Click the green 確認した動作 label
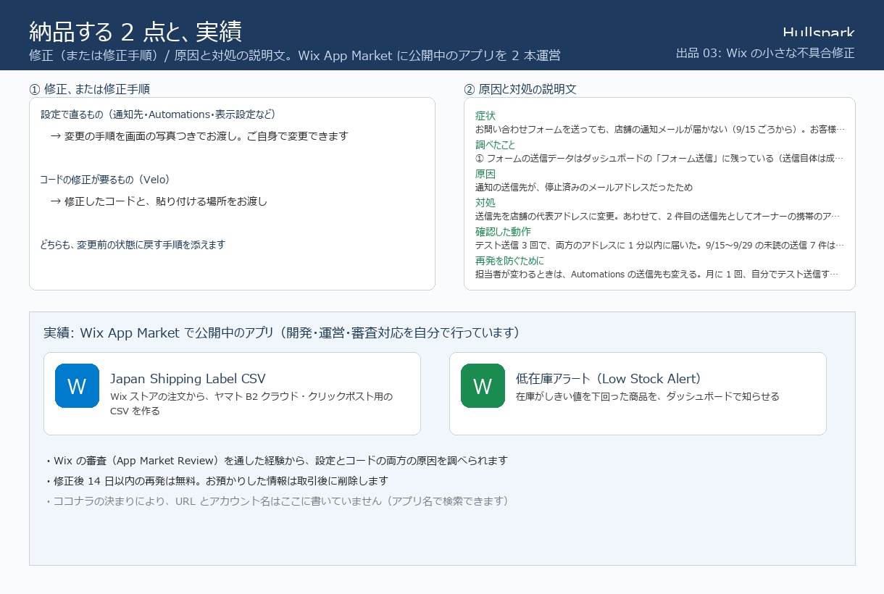Viewport: 884px width, 594px height. (x=503, y=232)
